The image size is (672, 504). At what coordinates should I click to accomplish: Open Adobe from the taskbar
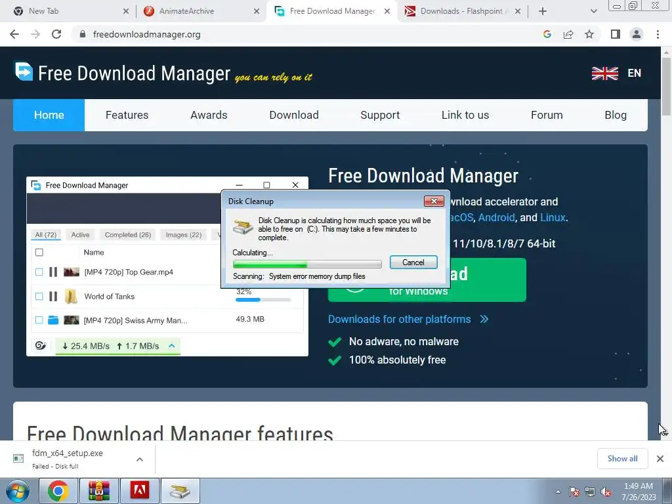tap(140, 491)
